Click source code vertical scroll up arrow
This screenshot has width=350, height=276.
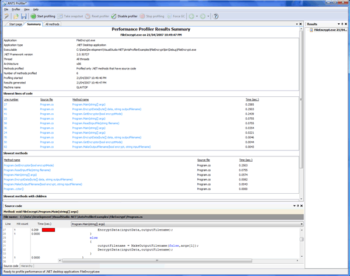(302, 230)
